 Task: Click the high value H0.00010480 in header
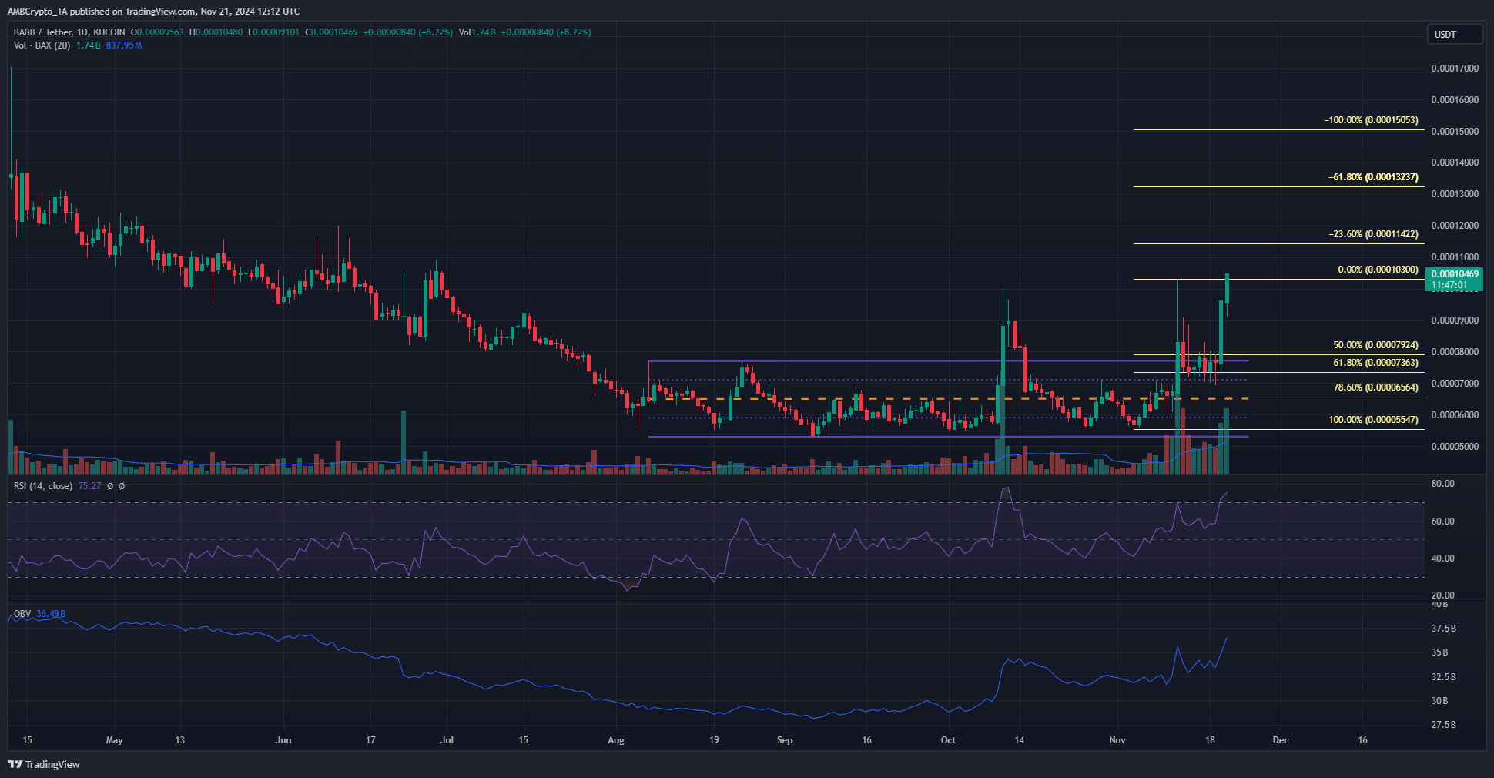coord(216,32)
